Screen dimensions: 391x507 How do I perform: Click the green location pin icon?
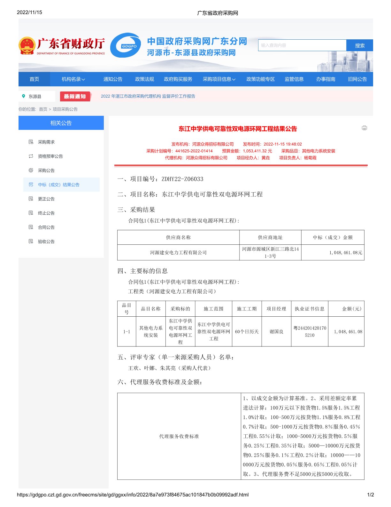point(23,96)
